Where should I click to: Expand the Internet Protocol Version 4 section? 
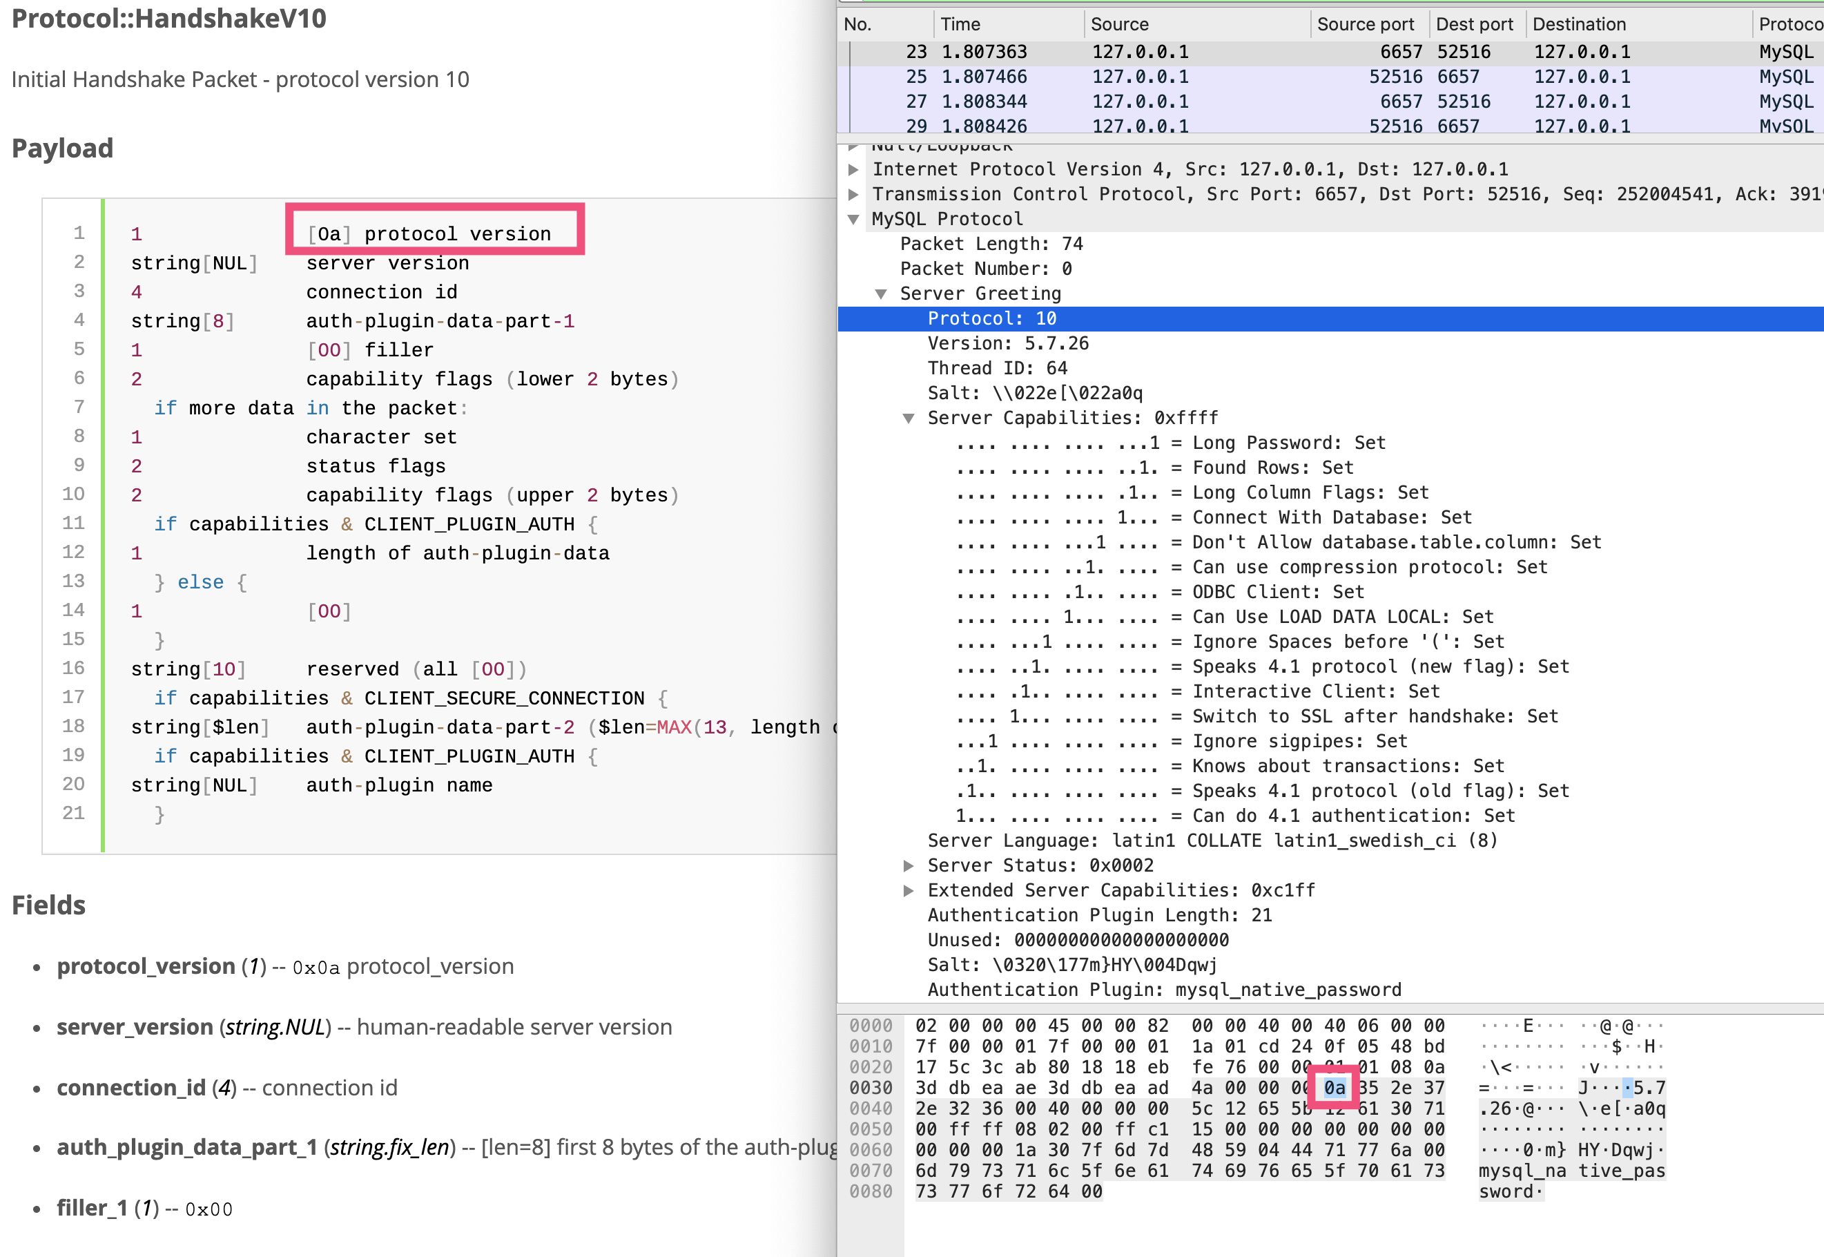[853, 169]
